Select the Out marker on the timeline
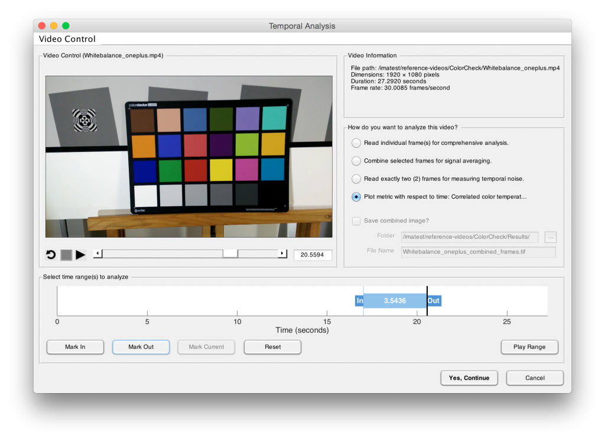This screenshot has width=605, height=441. [x=434, y=301]
